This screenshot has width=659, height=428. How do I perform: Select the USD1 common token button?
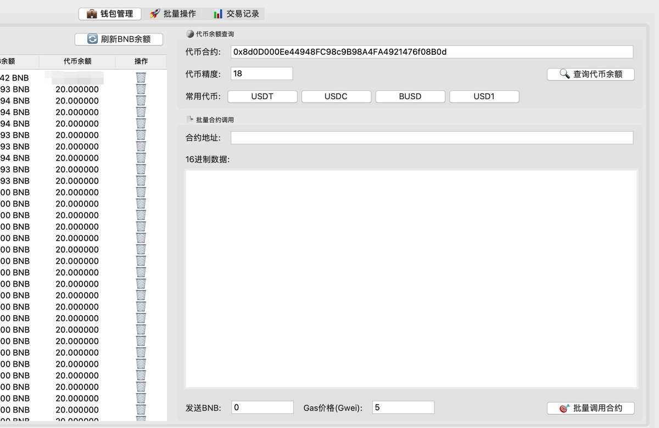(484, 96)
